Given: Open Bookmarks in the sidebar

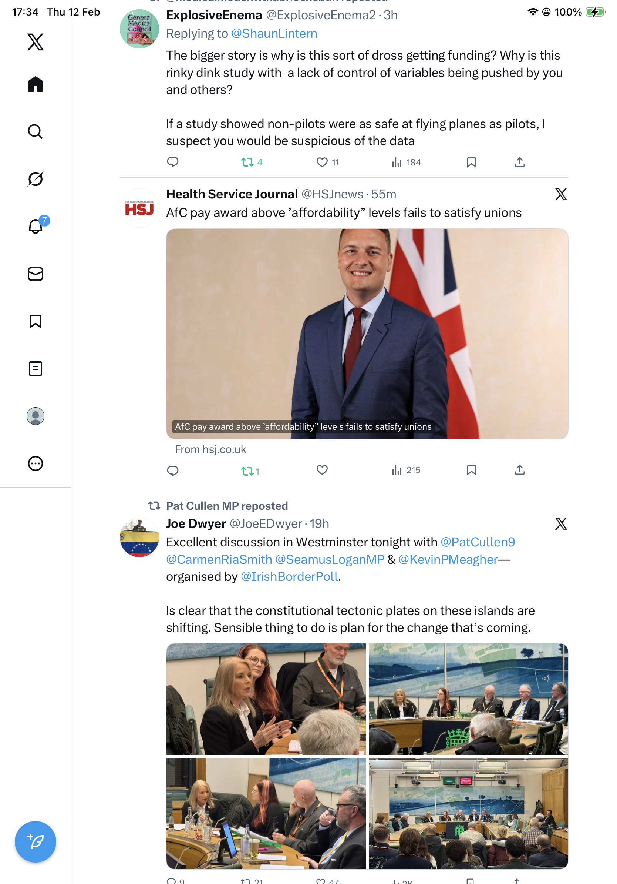Looking at the screenshot, I should pos(36,321).
